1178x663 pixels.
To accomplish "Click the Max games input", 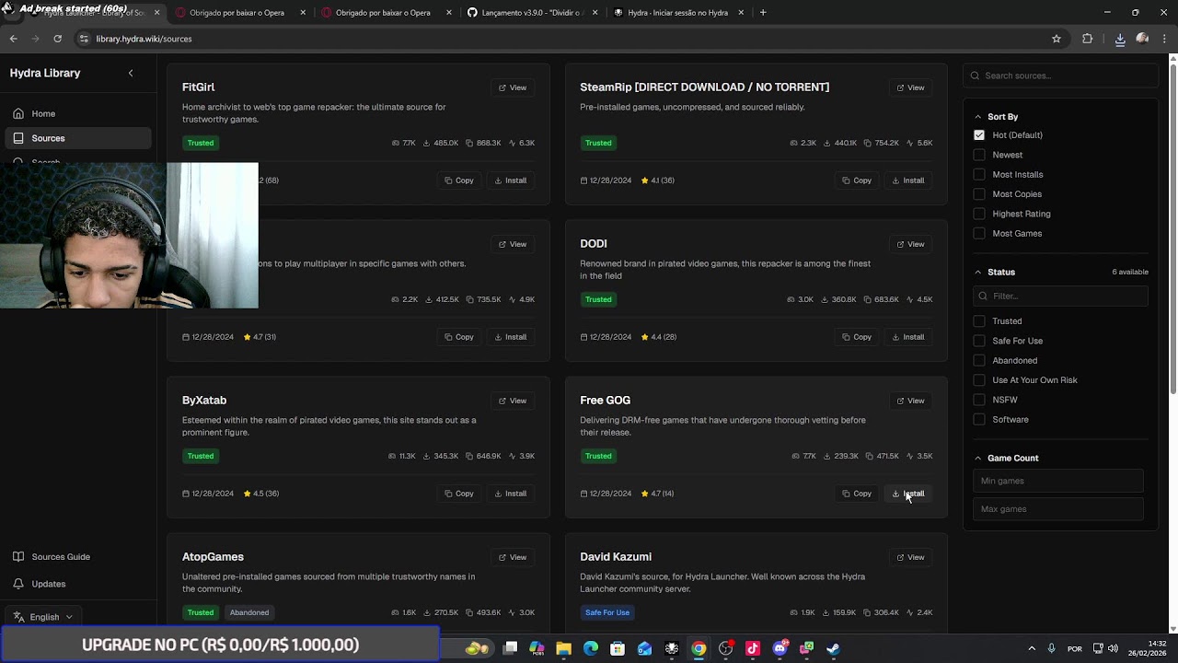I will (x=1058, y=509).
